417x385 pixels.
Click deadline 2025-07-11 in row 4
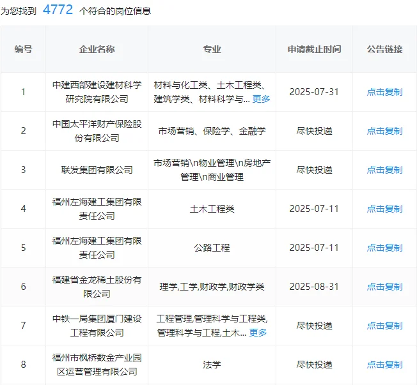[314, 209]
